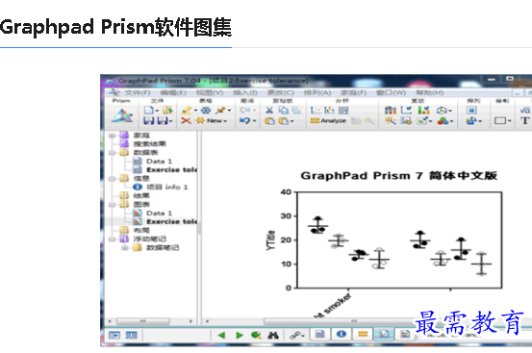Open the undo history dropdown arrow
This screenshot has width=532, height=353.
[x=255, y=121]
